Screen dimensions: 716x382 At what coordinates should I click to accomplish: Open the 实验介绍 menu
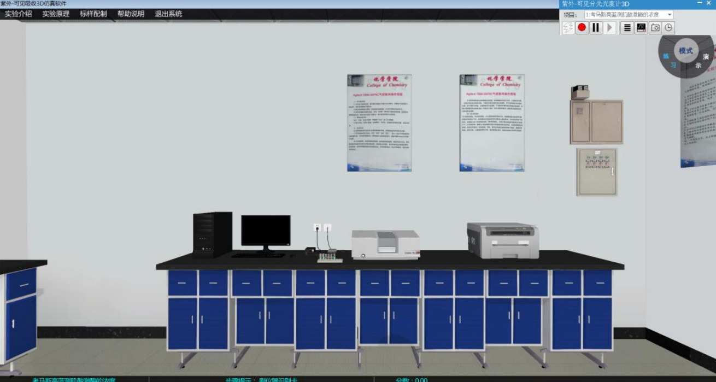(19, 14)
